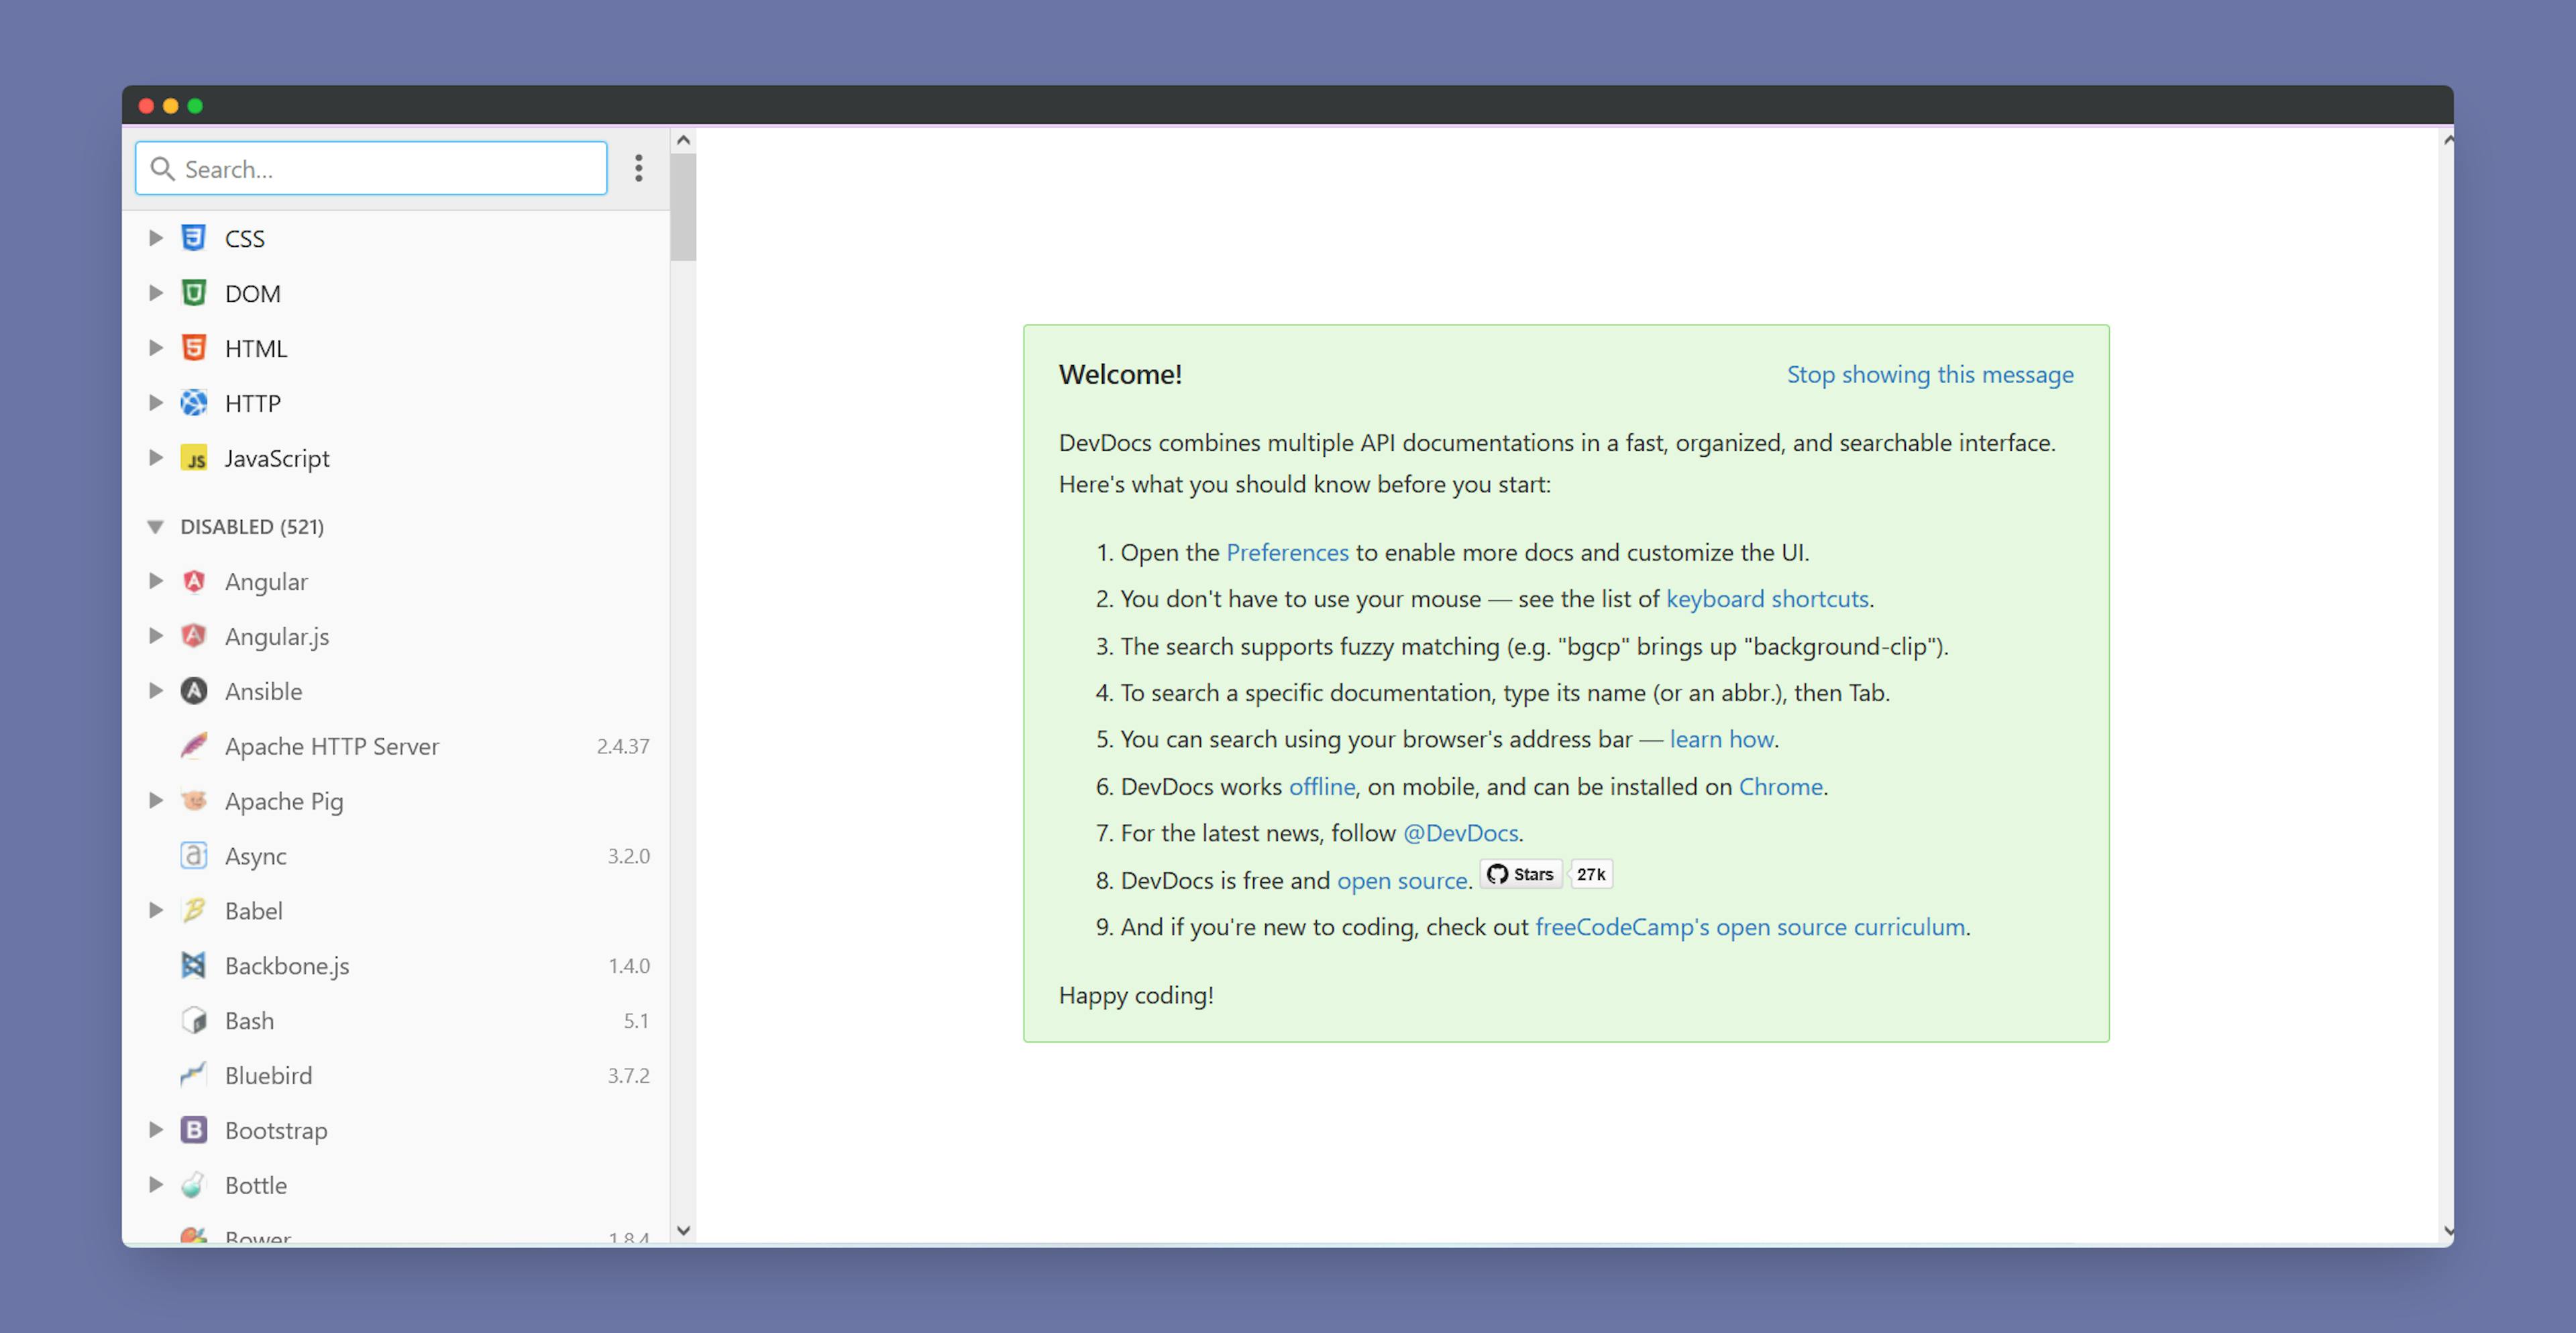
Task: Click the keyboard shortcuts link
Action: (1767, 598)
